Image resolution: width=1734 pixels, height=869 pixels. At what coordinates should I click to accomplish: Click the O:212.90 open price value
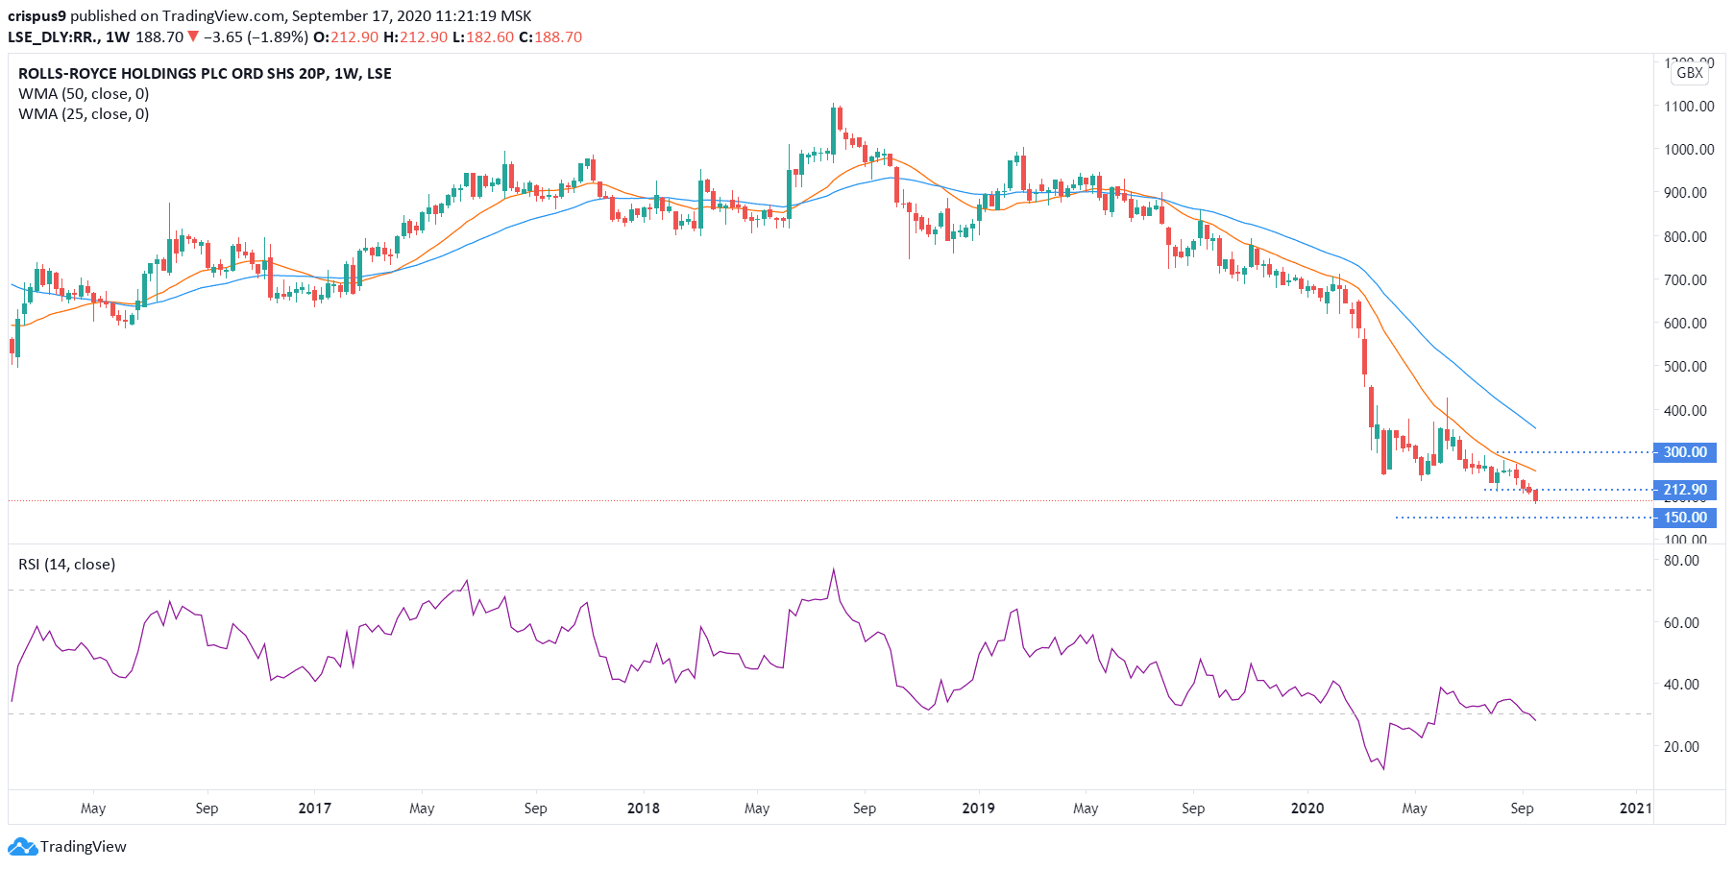point(346,37)
